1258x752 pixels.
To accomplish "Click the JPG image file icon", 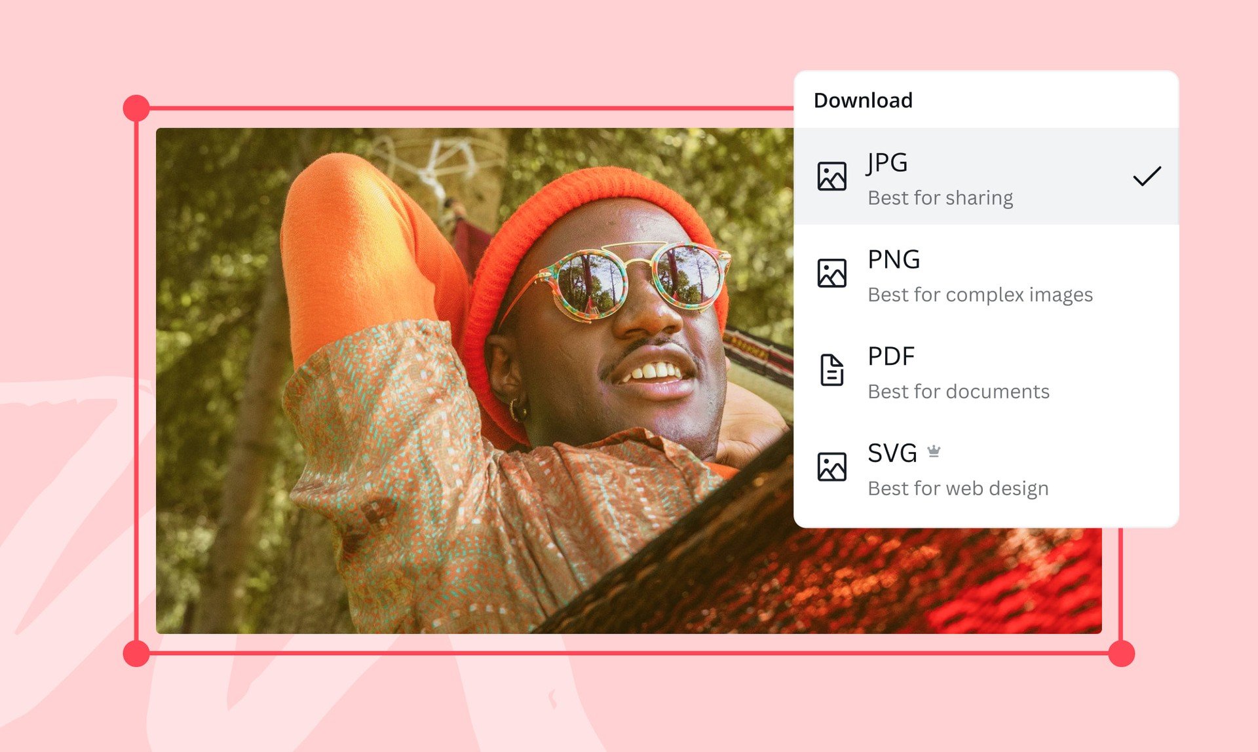I will (831, 176).
